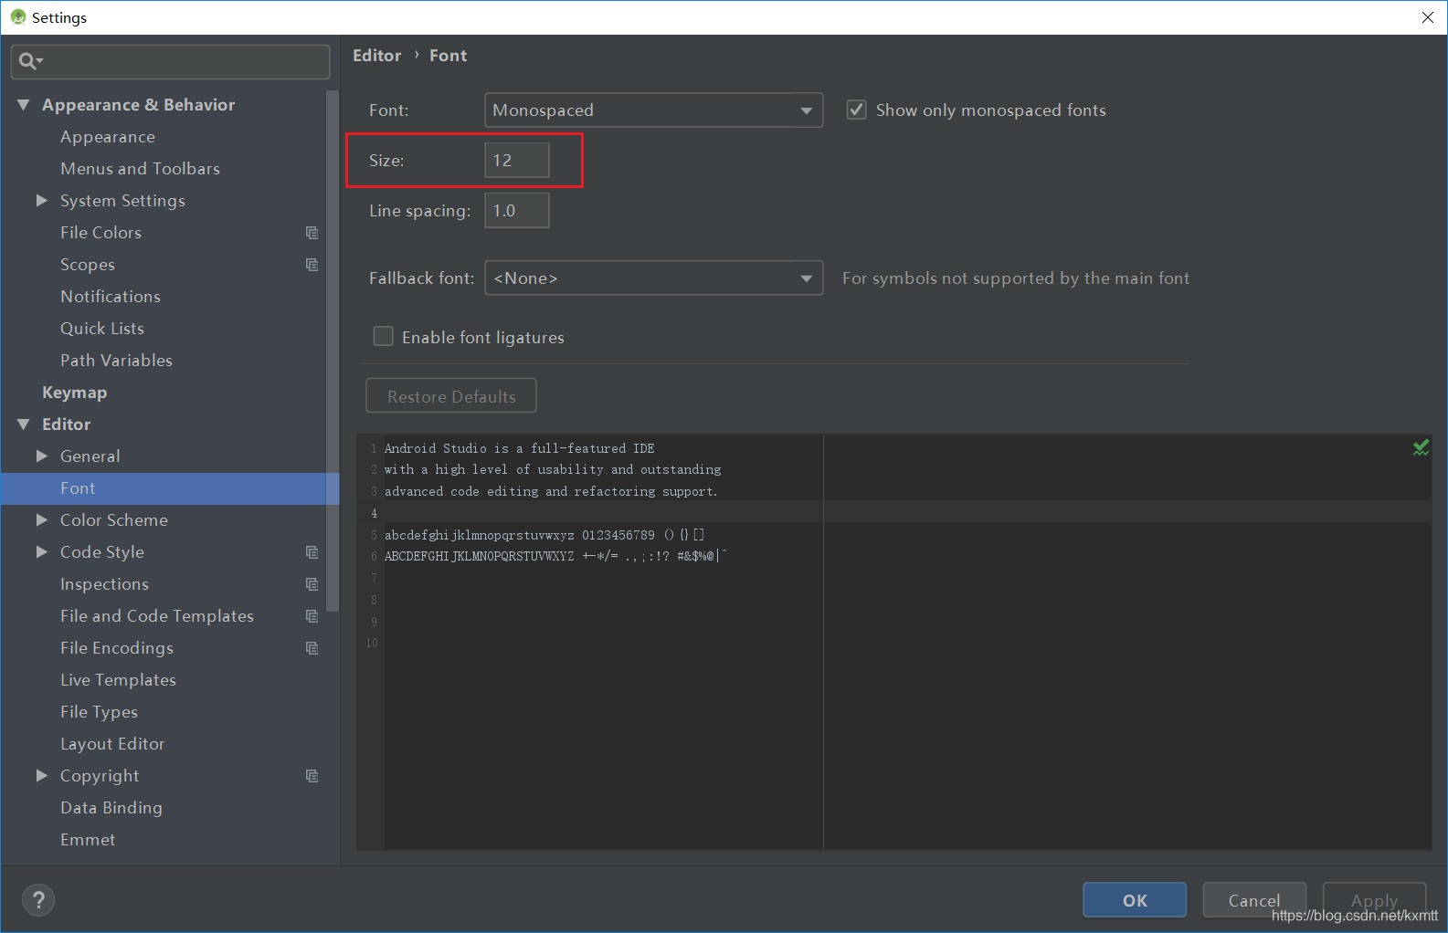Select File Colors in the tree
Screen dimensions: 1448x933
pos(100,233)
